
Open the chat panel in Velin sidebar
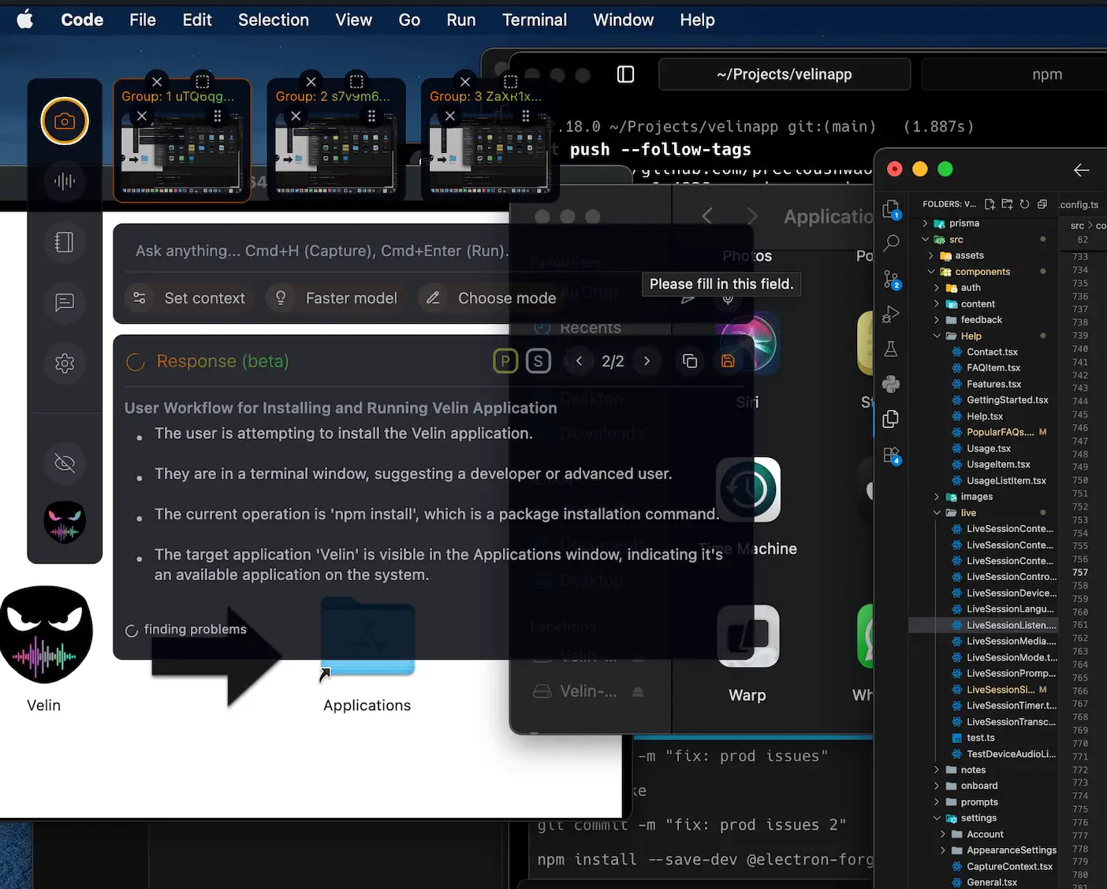(64, 303)
